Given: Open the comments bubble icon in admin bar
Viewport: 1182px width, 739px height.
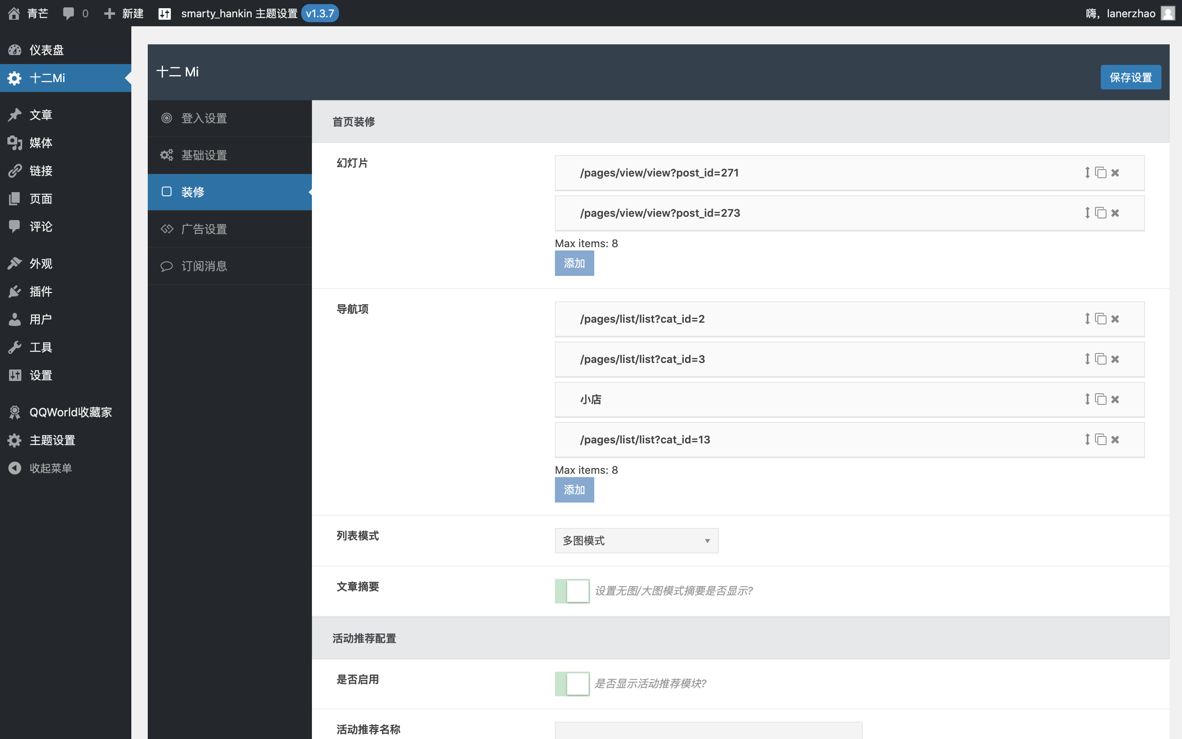Looking at the screenshot, I should [69, 13].
